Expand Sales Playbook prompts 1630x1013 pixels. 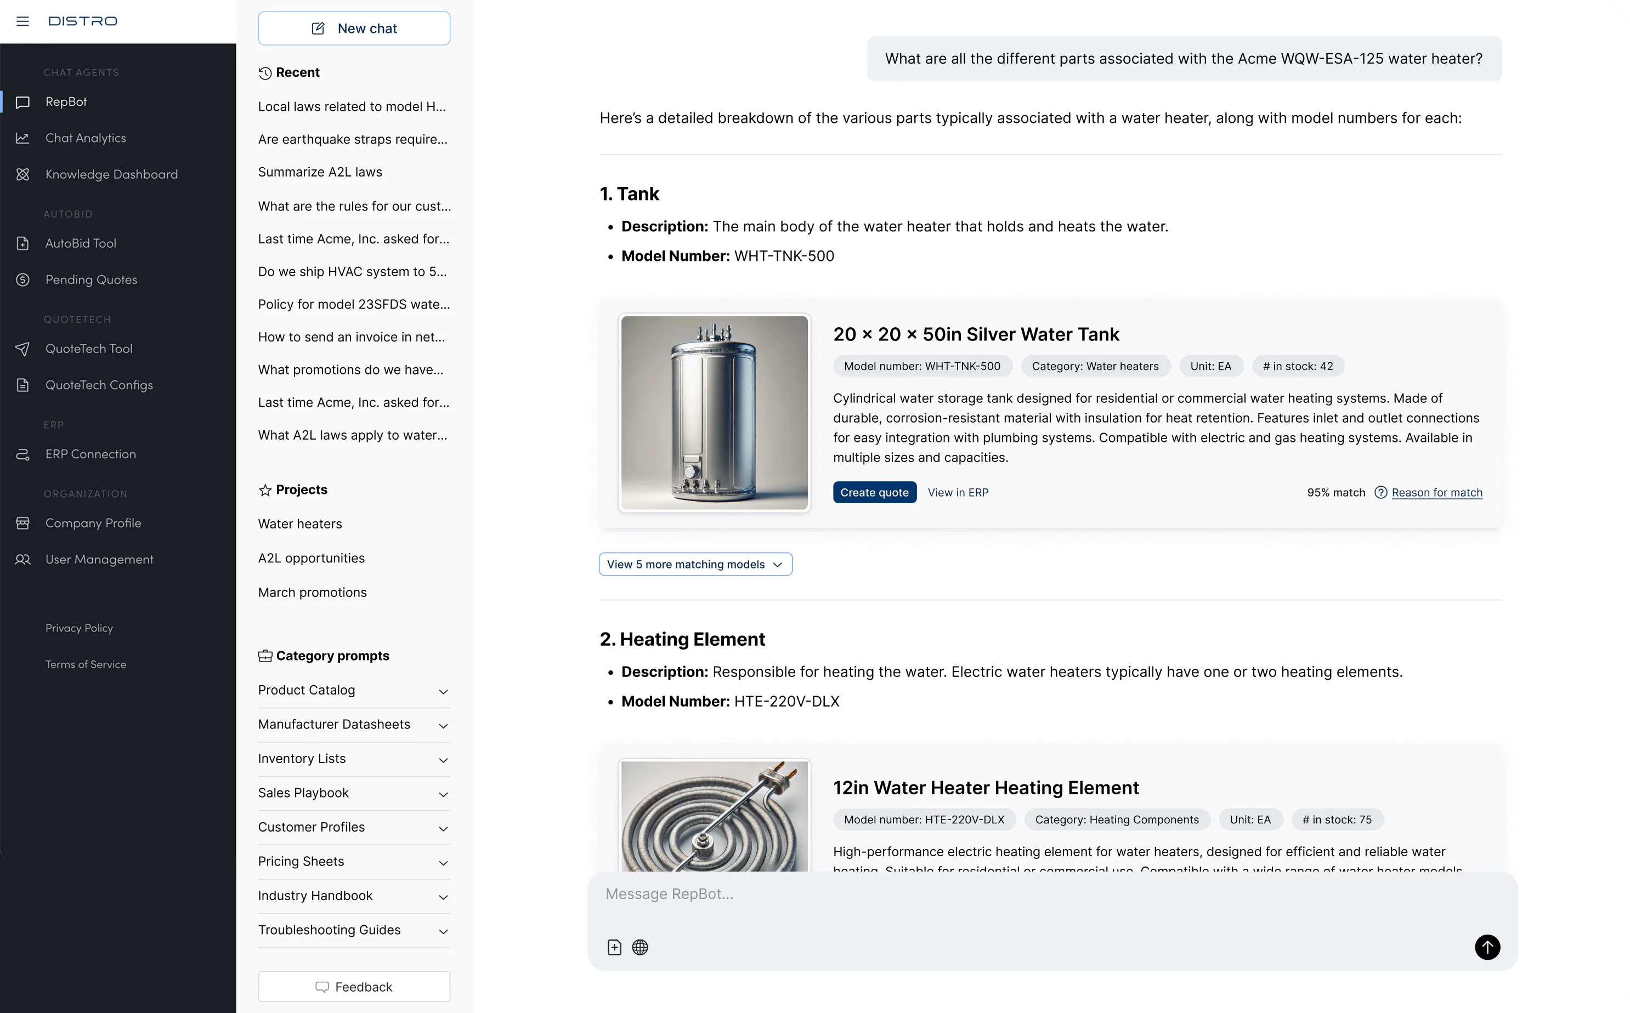(354, 793)
